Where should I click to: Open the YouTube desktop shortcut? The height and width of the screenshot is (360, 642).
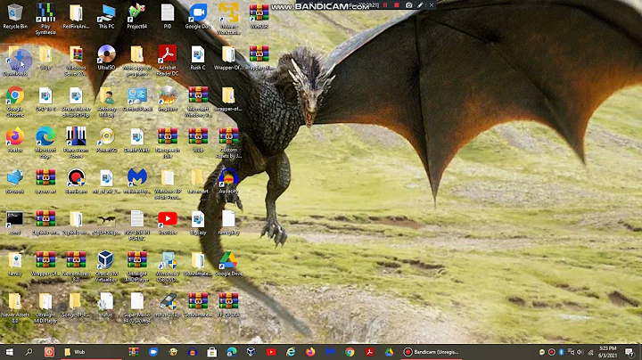168,223
